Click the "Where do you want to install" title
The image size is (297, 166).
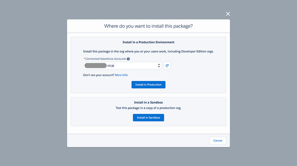(x=148, y=26)
